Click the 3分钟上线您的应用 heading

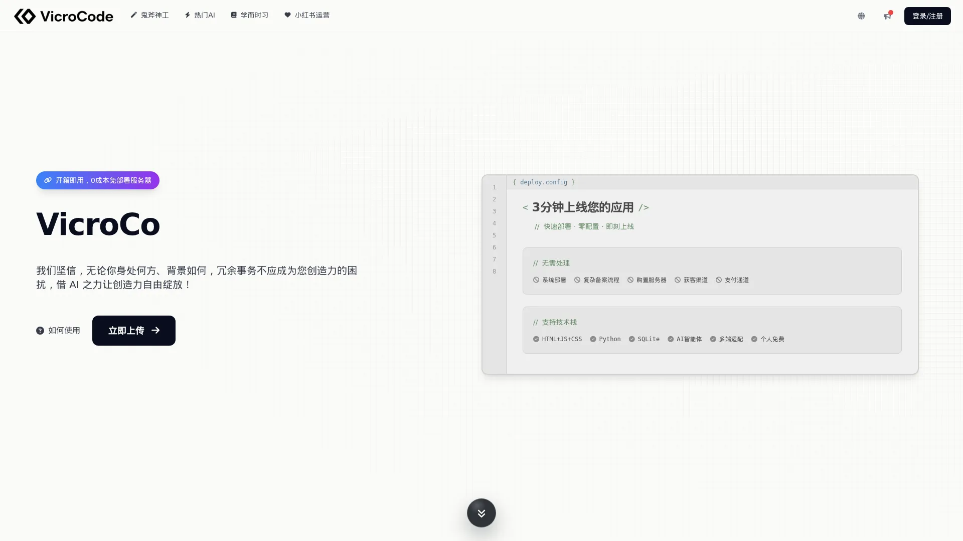(x=583, y=207)
